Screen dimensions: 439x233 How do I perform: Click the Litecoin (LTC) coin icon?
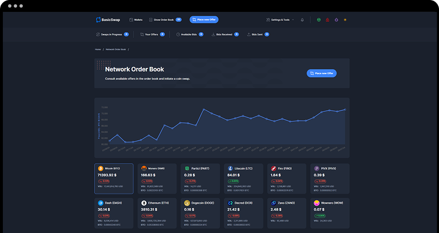point(230,168)
